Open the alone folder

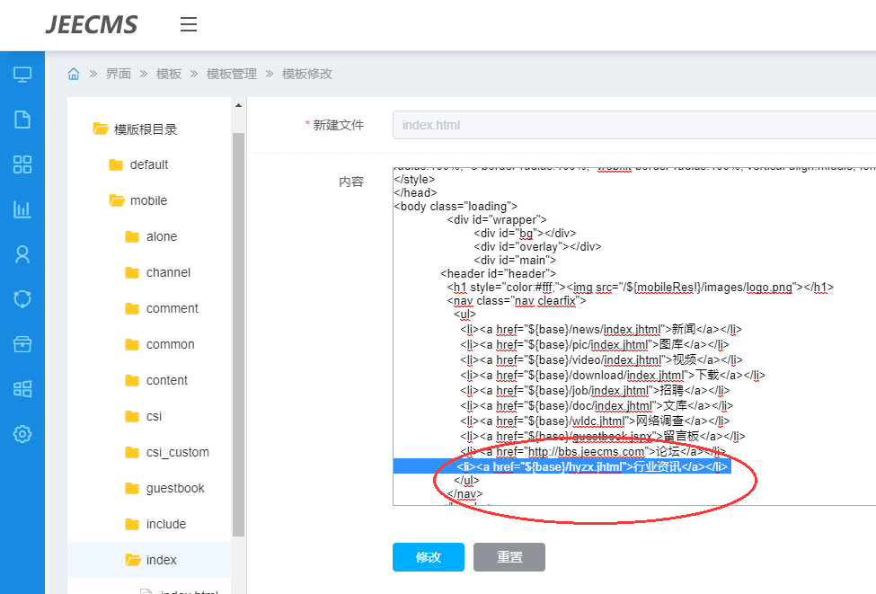click(x=162, y=237)
